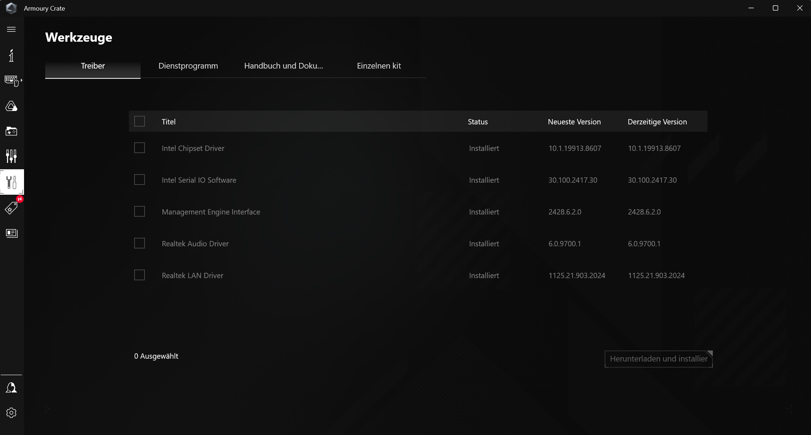Switch to the Dienstprogramm tab

pyautogui.click(x=188, y=66)
